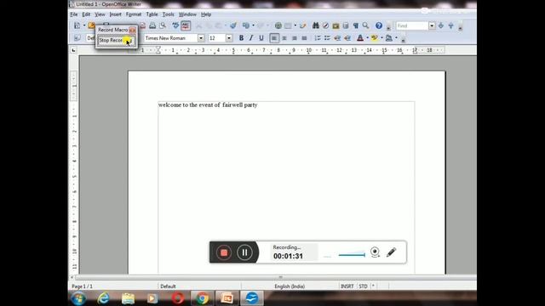Viewport: 545px width, 306px height.
Task: Select Align Right
Action: coord(295,37)
